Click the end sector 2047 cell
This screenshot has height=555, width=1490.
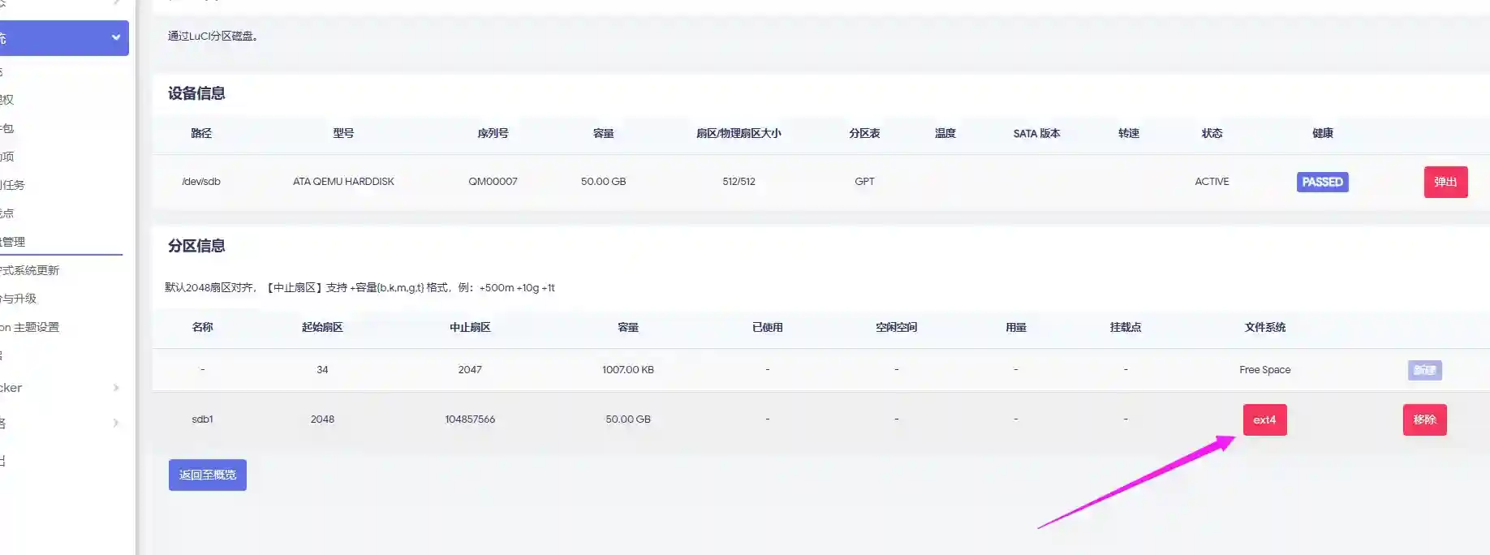(470, 370)
